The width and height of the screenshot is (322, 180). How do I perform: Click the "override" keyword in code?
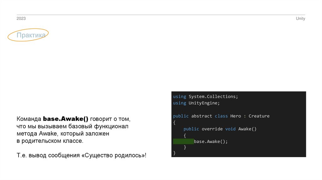coord(212,129)
